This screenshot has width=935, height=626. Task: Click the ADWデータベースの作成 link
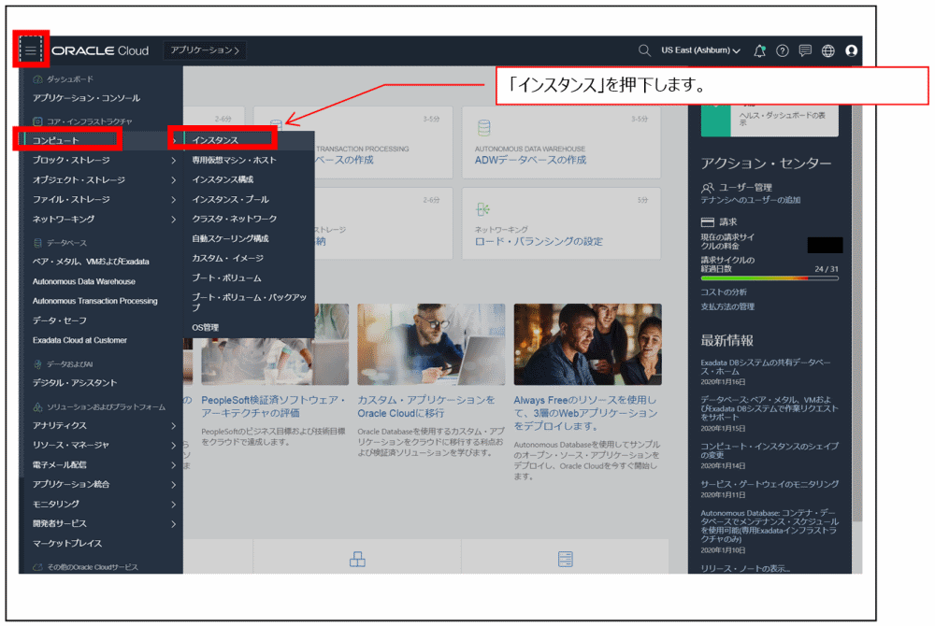point(531,160)
